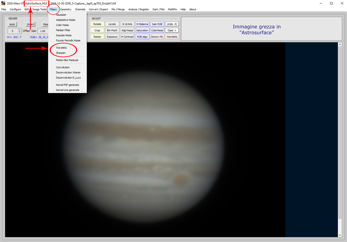This screenshot has height=242, width=347.
Task: Click the AstroSurface app icon in title bar
Action: (3, 3)
